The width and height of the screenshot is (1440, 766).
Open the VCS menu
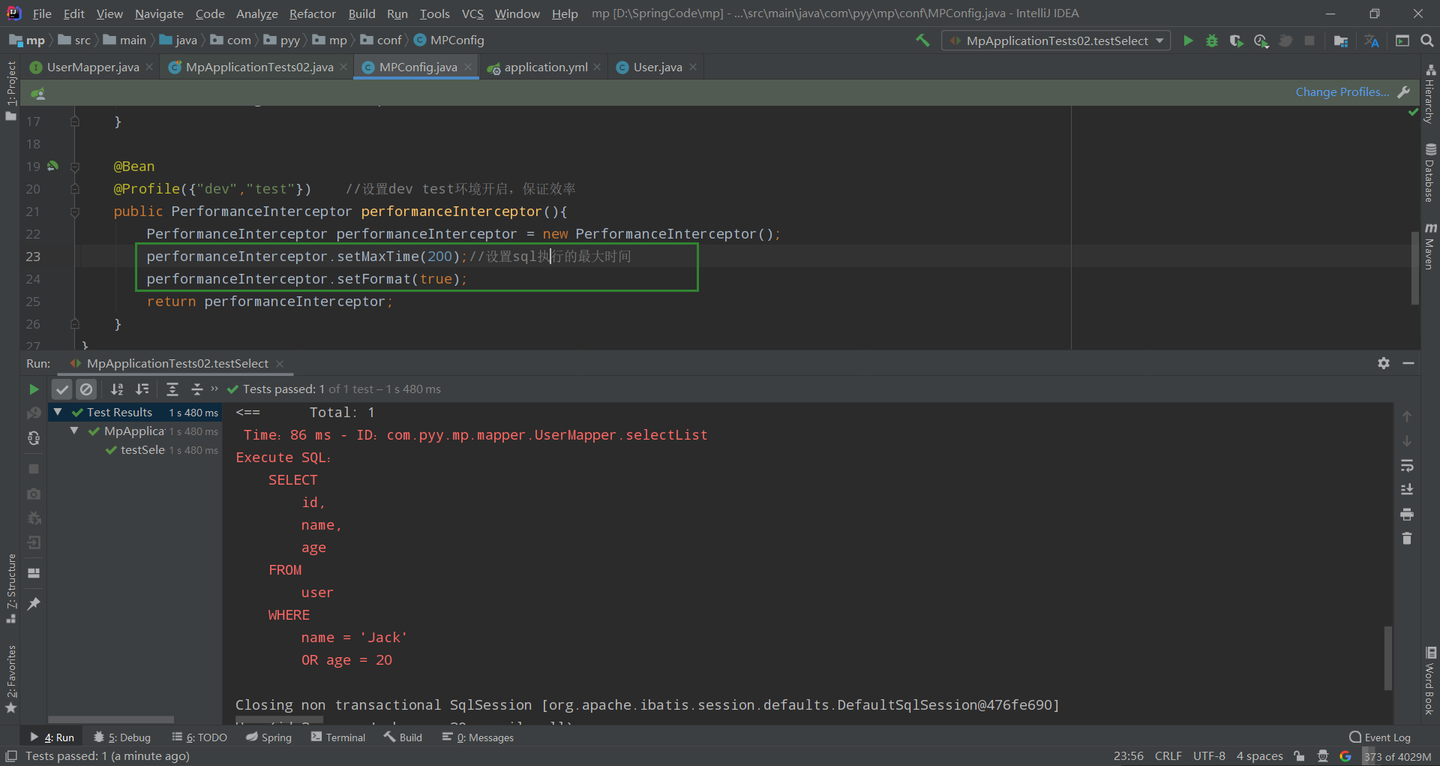click(472, 14)
